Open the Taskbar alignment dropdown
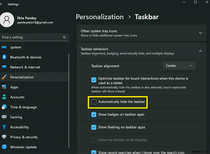 point(179,66)
